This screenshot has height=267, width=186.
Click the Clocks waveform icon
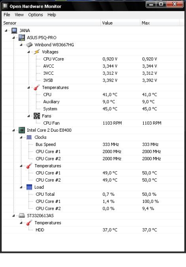click(29, 137)
